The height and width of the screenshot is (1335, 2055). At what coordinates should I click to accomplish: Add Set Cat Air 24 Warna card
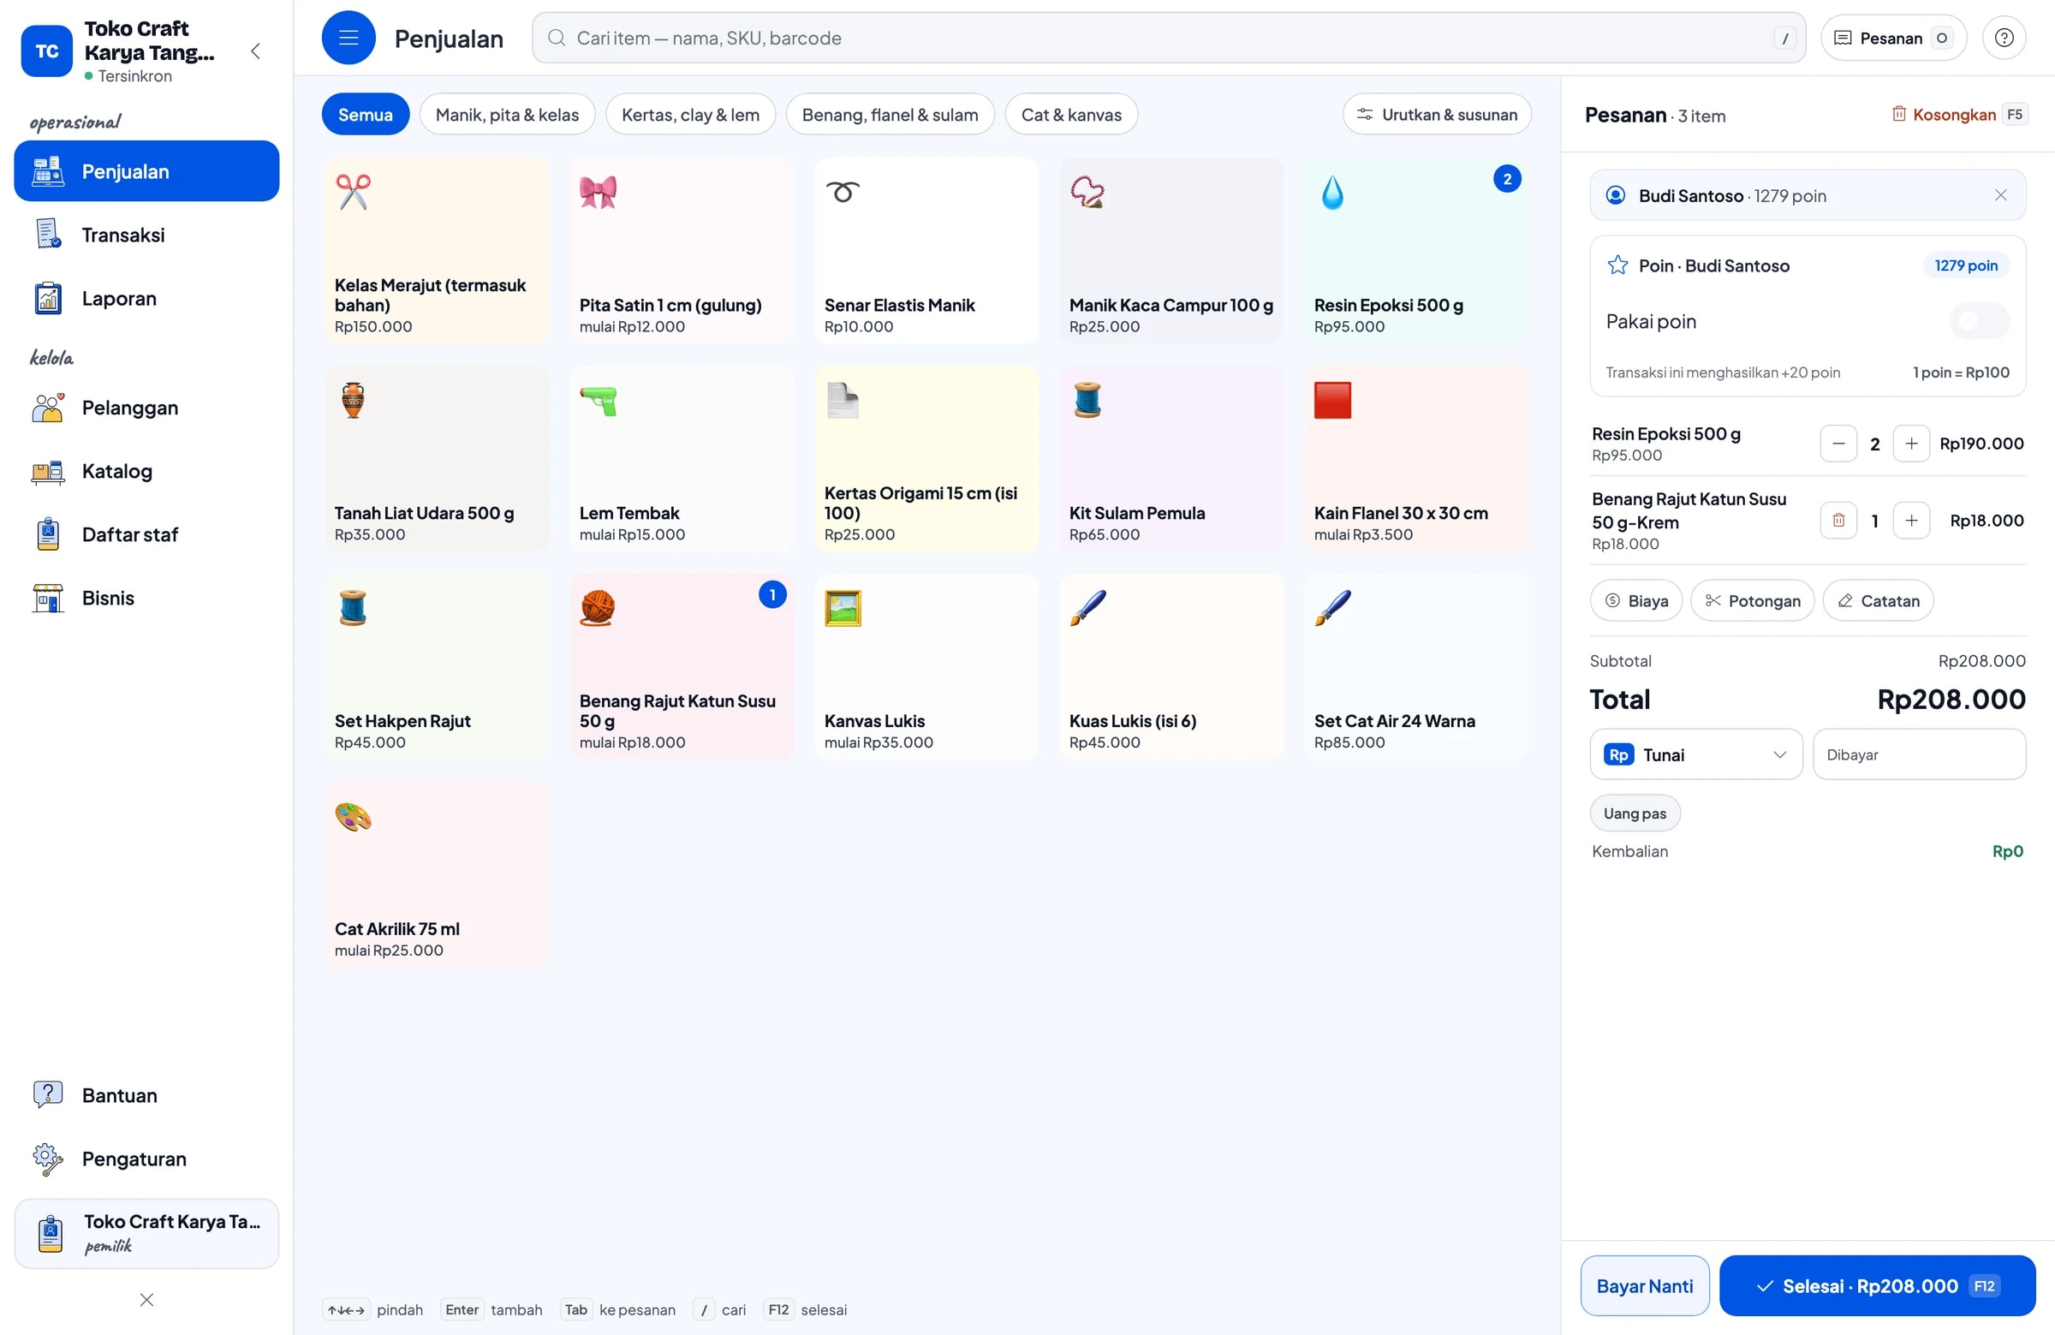point(1416,668)
